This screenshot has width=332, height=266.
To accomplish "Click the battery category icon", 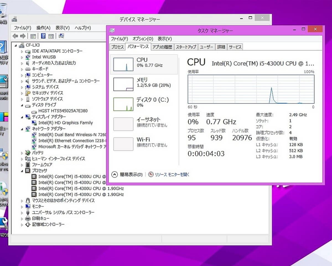I will tap(28, 153).
